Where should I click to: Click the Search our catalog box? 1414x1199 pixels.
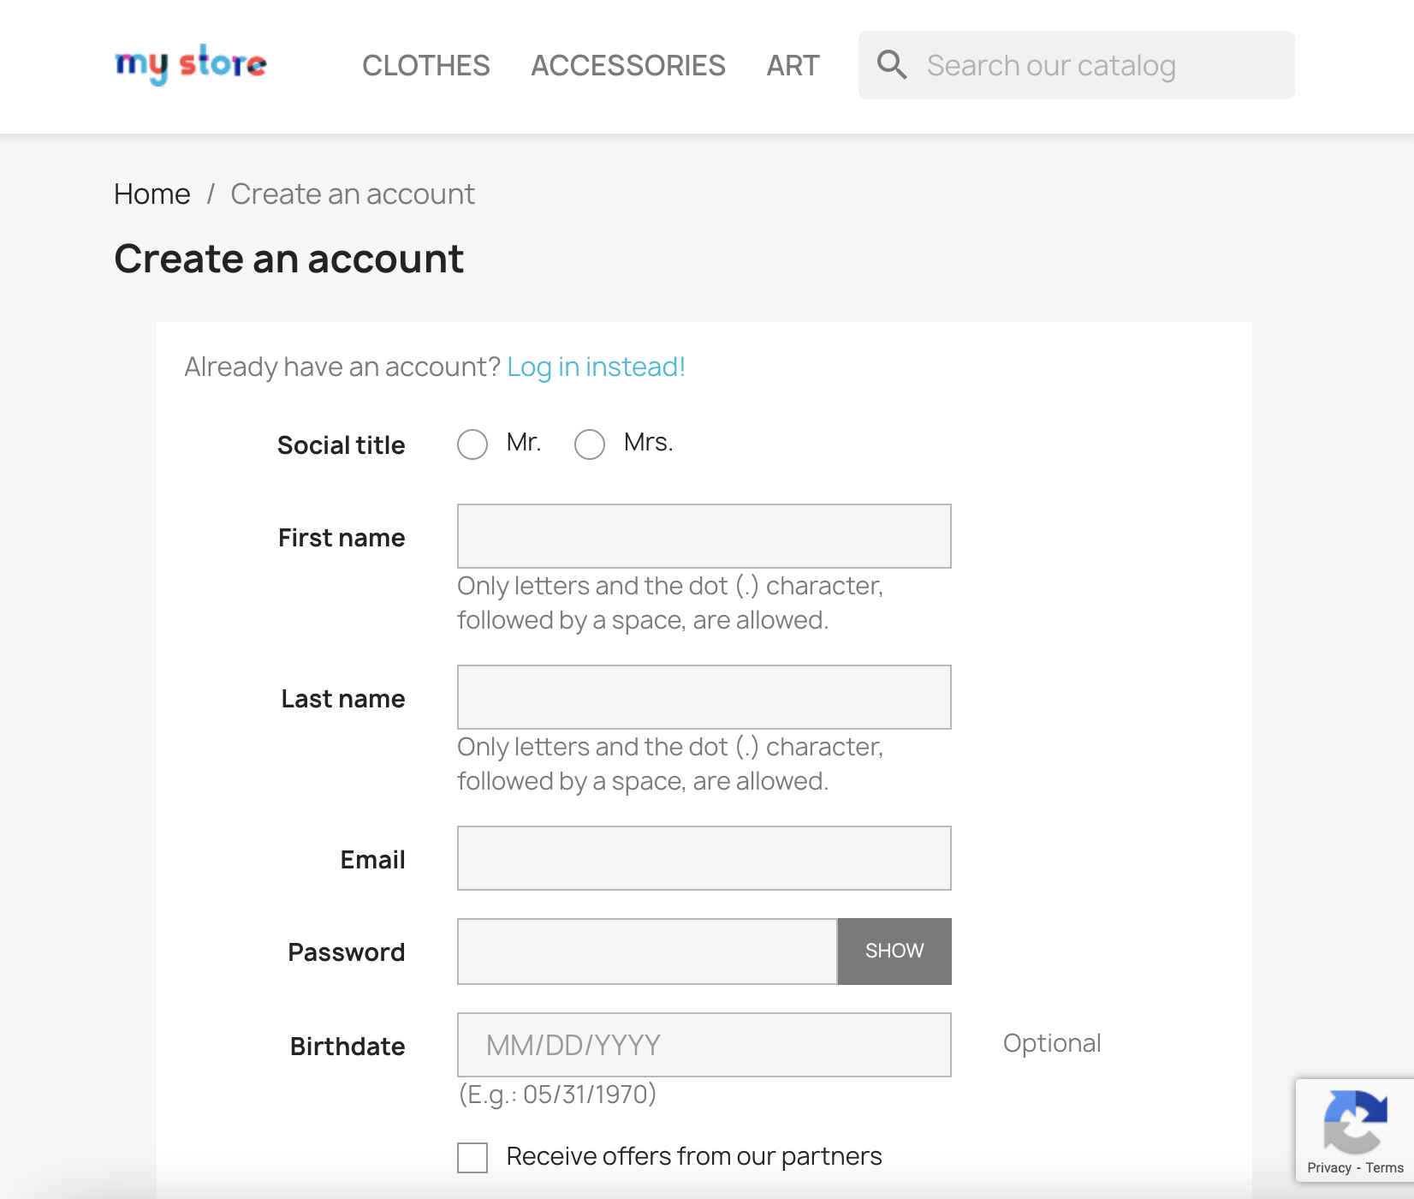pos(1070,64)
